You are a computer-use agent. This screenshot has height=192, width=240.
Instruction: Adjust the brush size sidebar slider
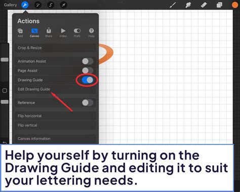point(5,60)
